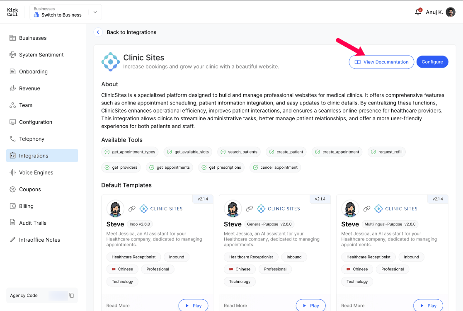
Task: Open System Sentiment page
Action: point(42,55)
